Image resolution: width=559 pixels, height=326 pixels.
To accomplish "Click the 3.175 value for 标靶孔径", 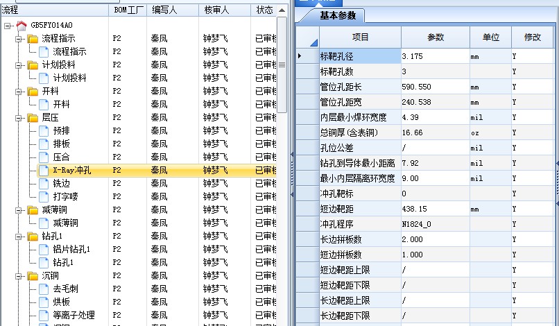I will pyautogui.click(x=436, y=56).
